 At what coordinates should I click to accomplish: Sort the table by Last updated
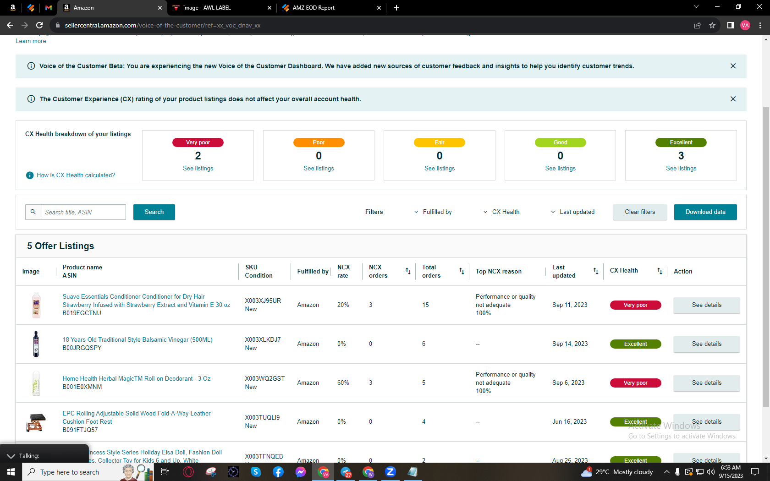[x=596, y=271]
